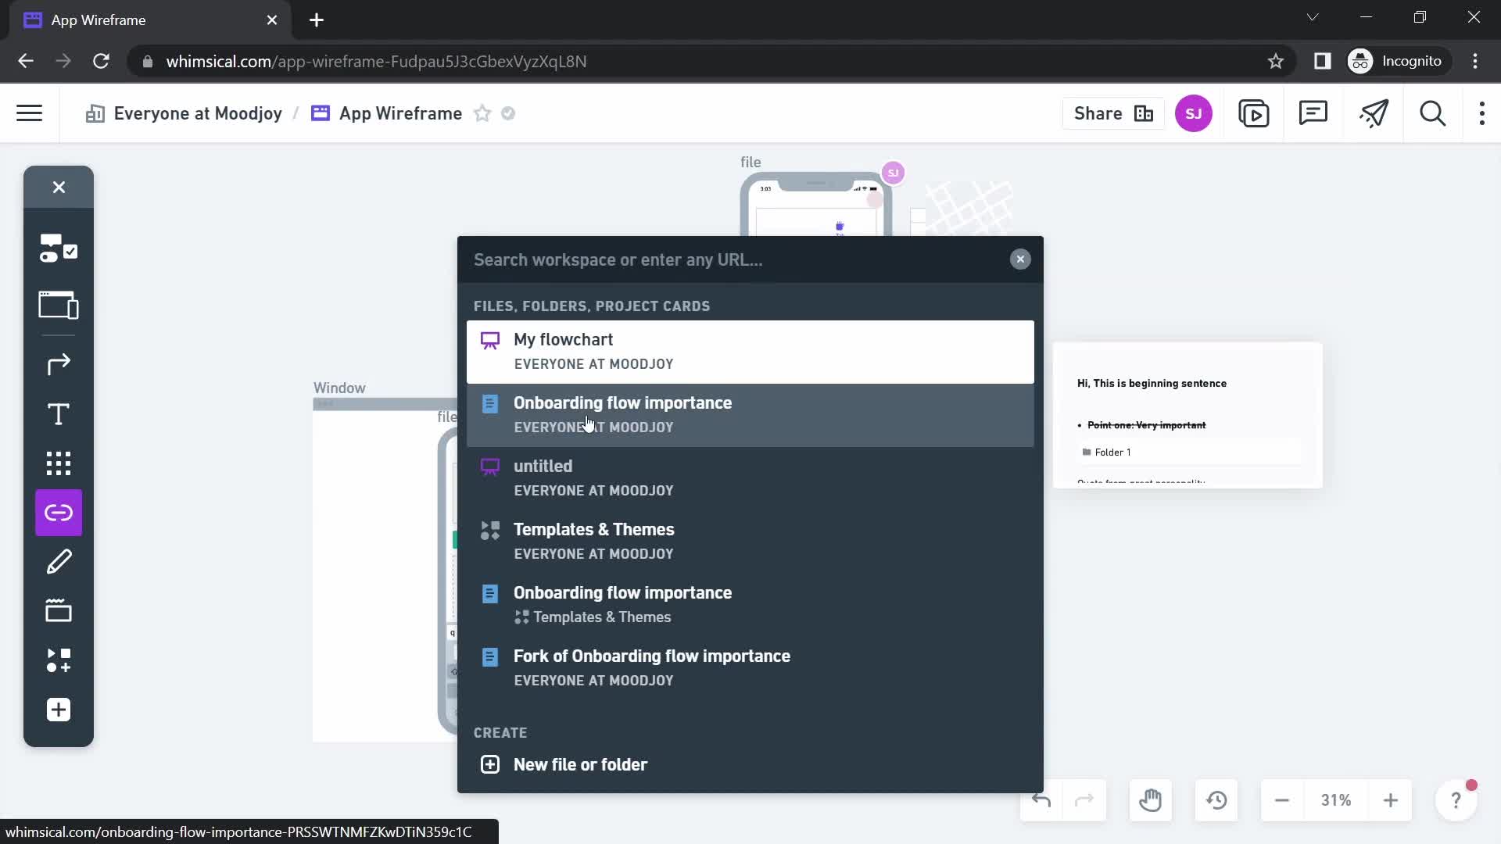
Task: Zoom out with minus button
Action: (x=1282, y=800)
